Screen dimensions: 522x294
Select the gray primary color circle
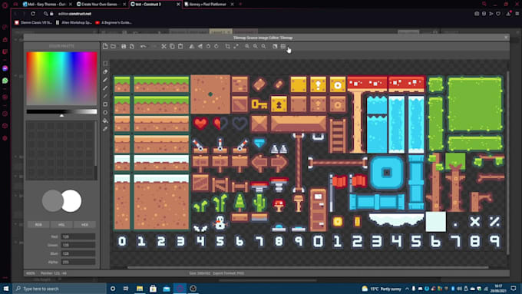pos(52,201)
